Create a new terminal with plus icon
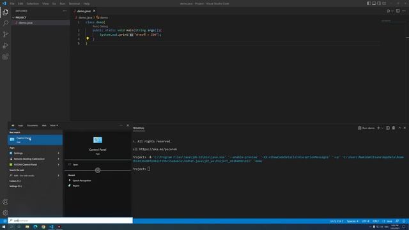The image size is (409, 230). [x=378, y=128]
